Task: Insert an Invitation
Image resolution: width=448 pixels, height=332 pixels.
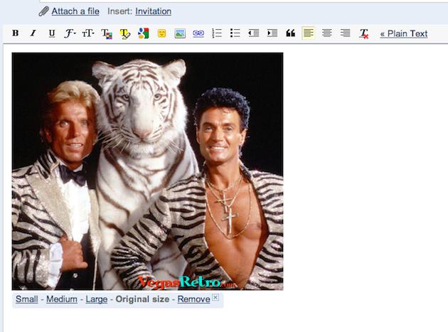Action: 153,11
